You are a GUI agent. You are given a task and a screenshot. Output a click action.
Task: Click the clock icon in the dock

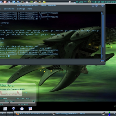pyautogui.click(x=22, y=109)
